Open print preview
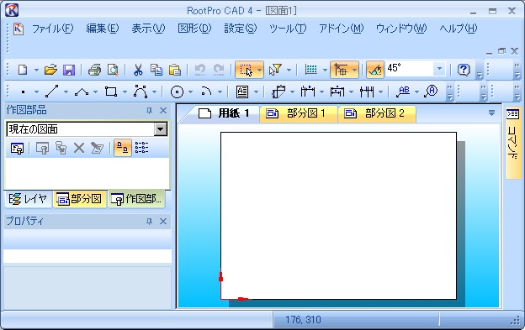Viewport: 525px width, 330px height. (113, 70)
